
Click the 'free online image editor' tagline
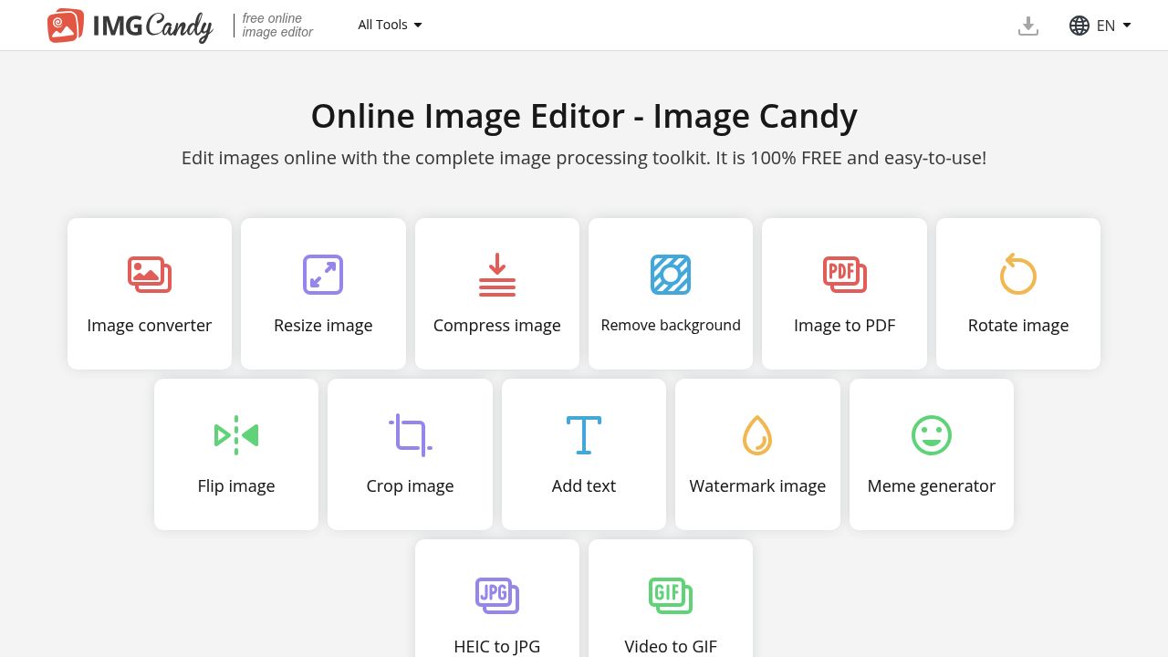pos(277,26)
